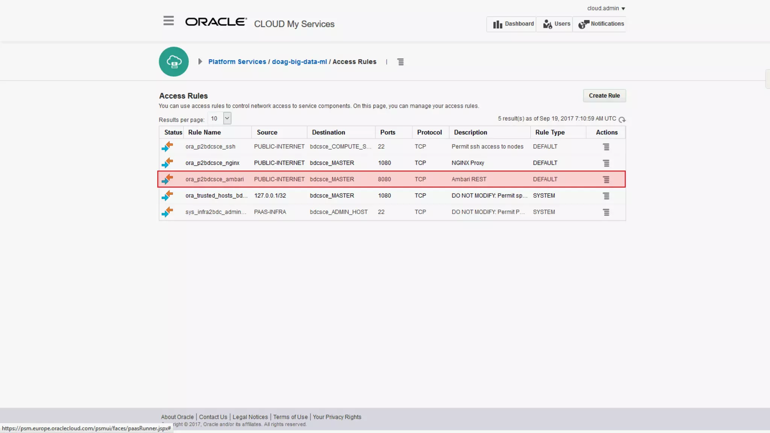Open actions menu for ora_p2bdcsce_nginx rule
The image size is (770, 433).
click(x=606, y=163)
